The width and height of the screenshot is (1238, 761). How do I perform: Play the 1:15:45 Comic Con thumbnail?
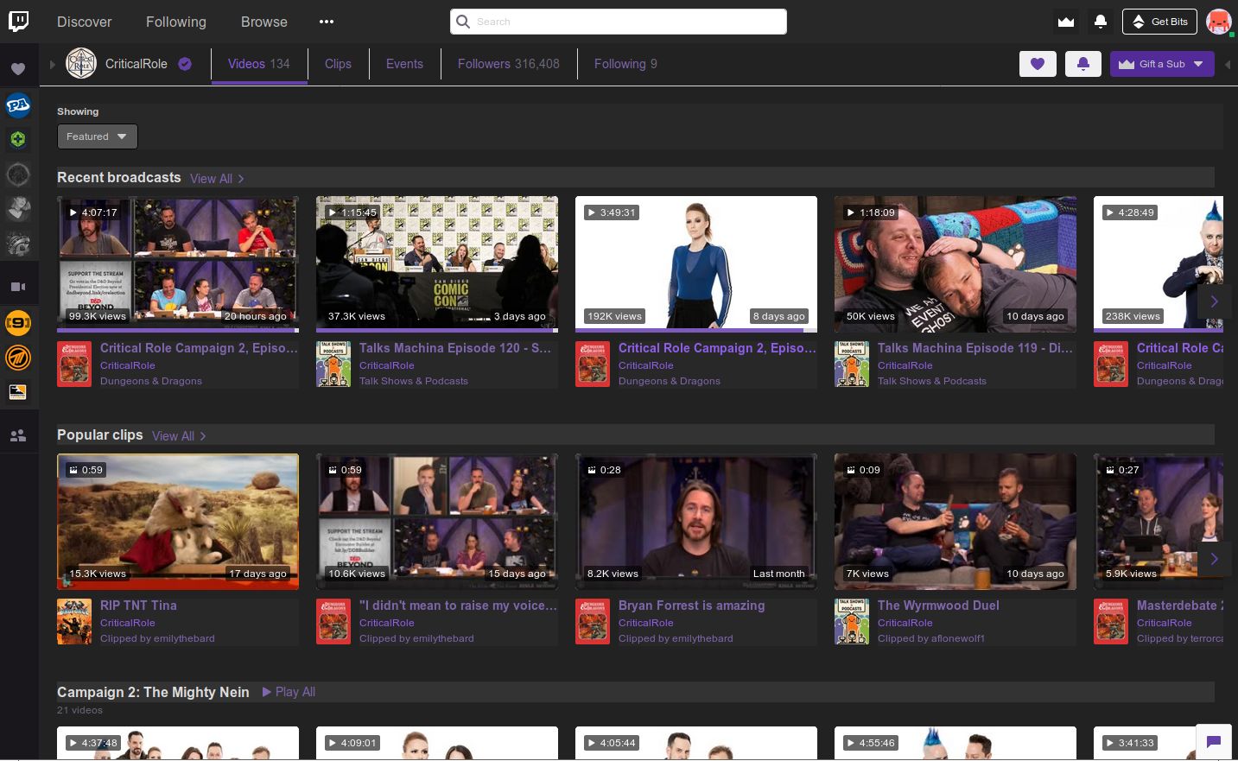(437, 263)
